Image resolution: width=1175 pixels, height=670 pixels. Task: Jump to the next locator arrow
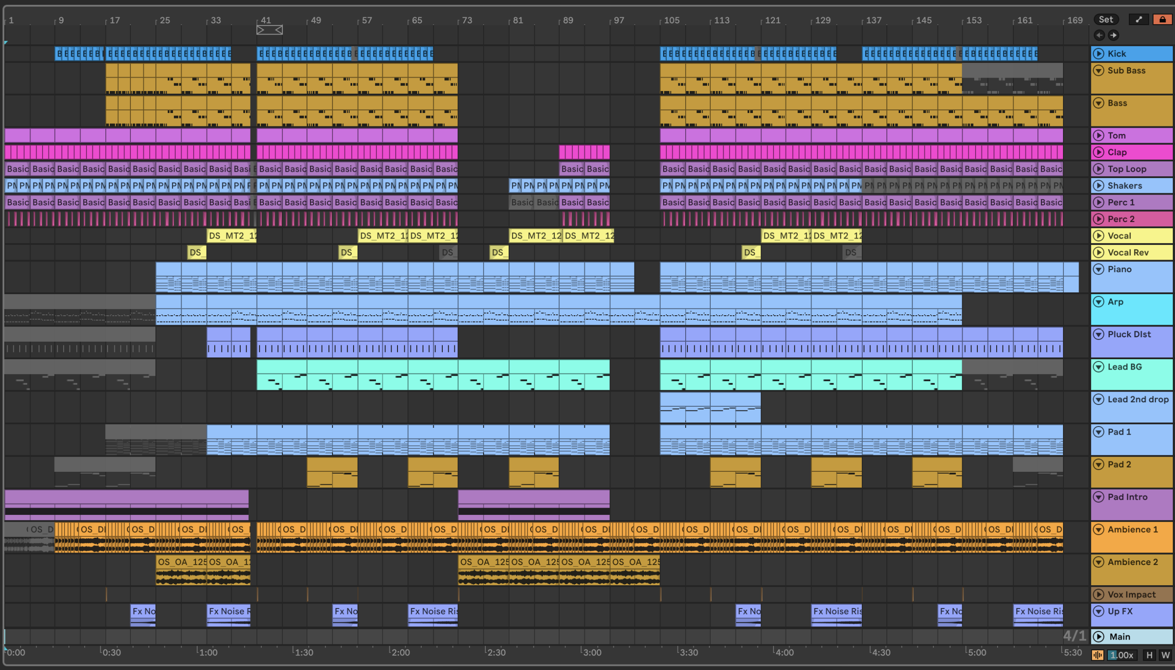coord(1113,35)
